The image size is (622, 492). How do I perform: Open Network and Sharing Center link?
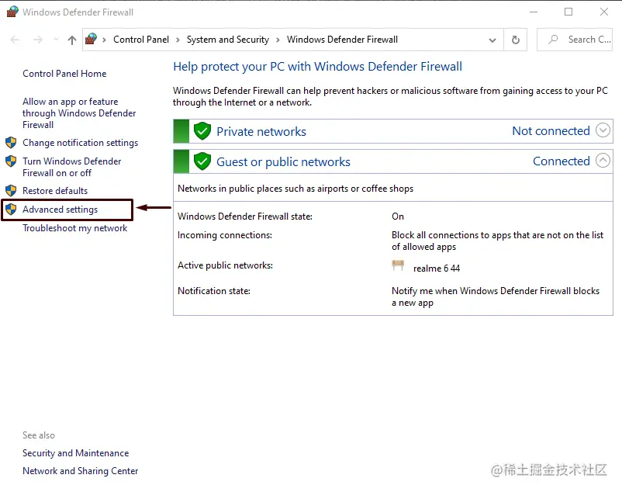[80, 471]
